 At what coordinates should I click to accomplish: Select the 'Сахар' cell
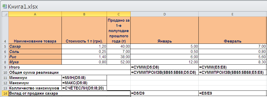coord(35,46)
